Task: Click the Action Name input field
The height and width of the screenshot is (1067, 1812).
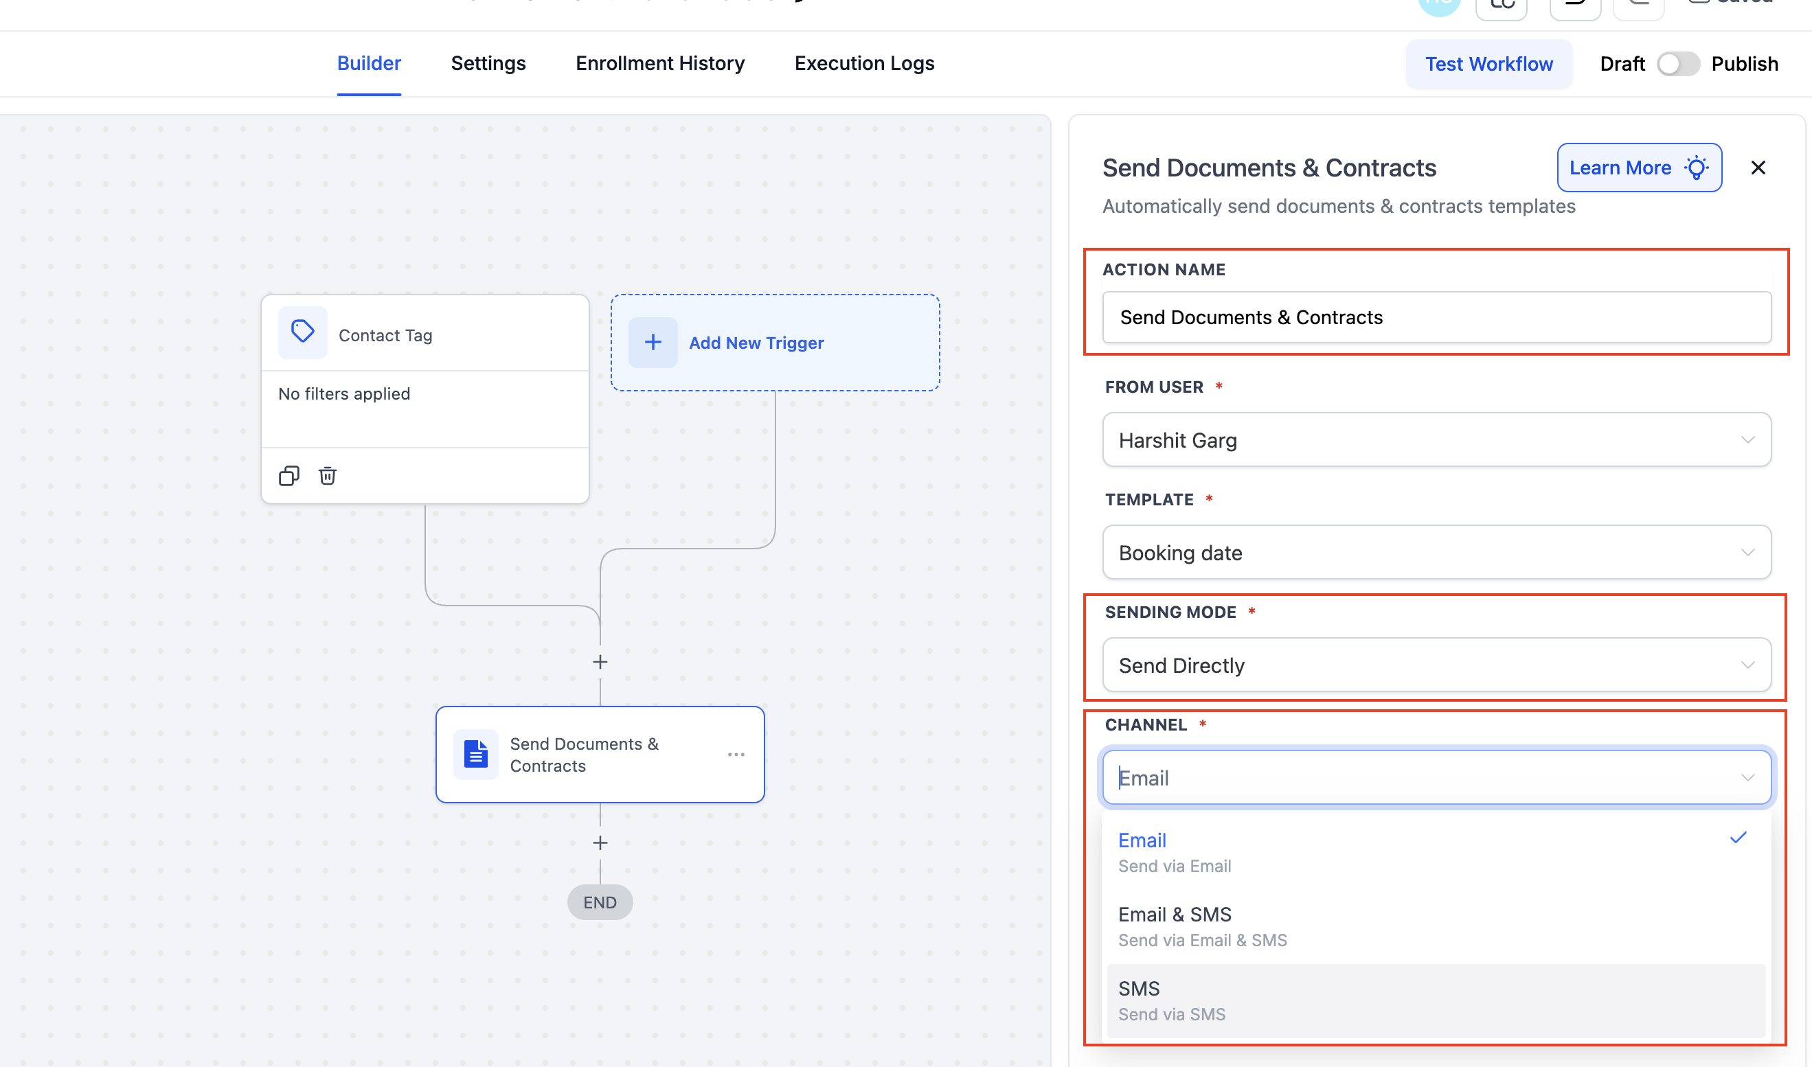Action: (x=1436, y=317)
